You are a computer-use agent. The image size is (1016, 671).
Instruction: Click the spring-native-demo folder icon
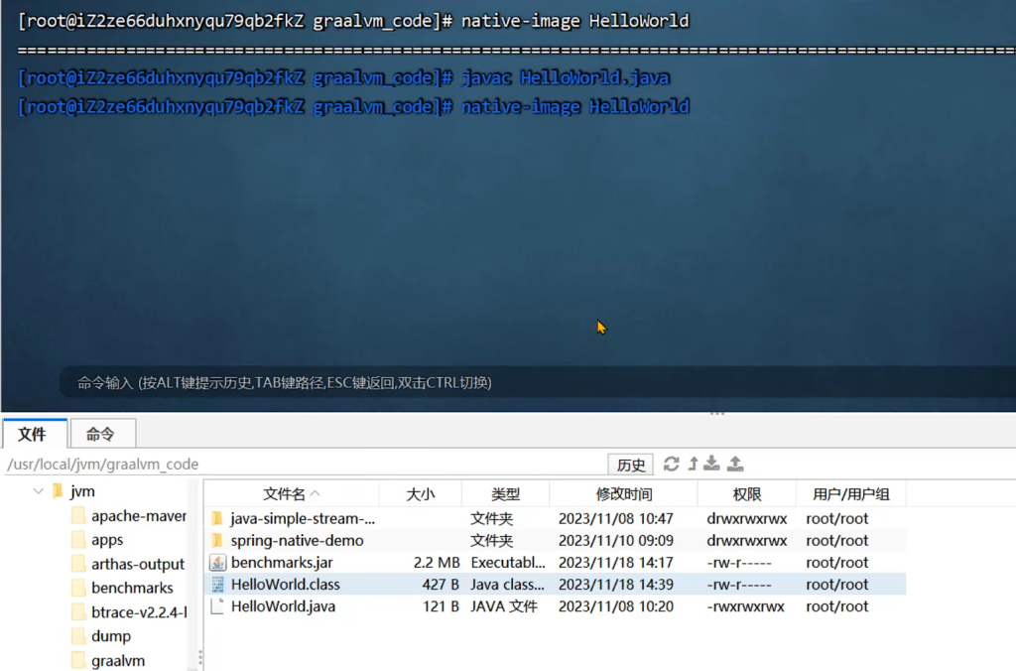(x=217, y=541)
